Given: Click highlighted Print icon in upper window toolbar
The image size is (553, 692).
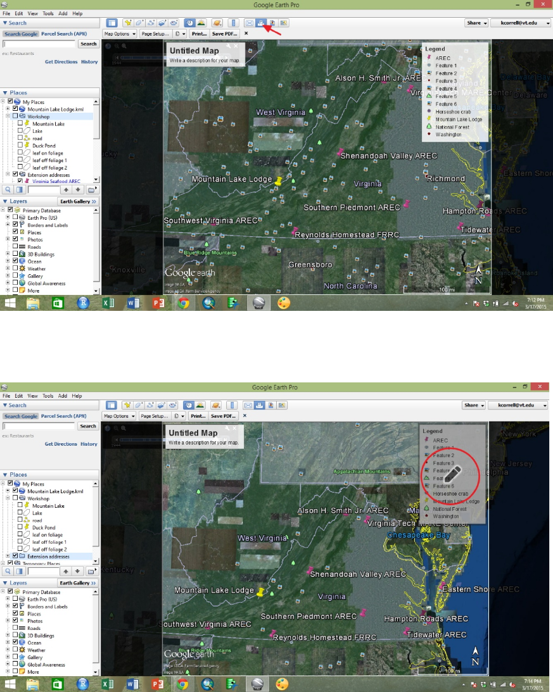Looking at the screenshot, I should pos(260,23).
